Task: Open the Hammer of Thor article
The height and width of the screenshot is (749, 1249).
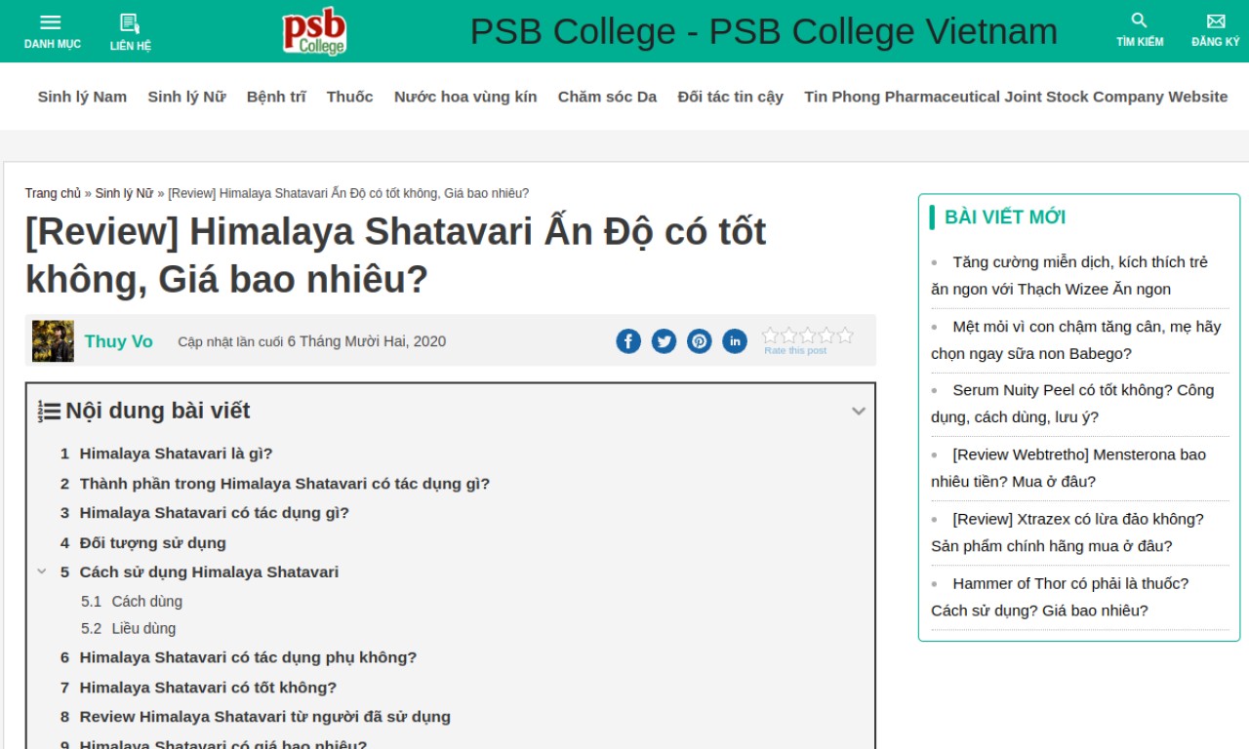Action: (x=1060, y=596)
